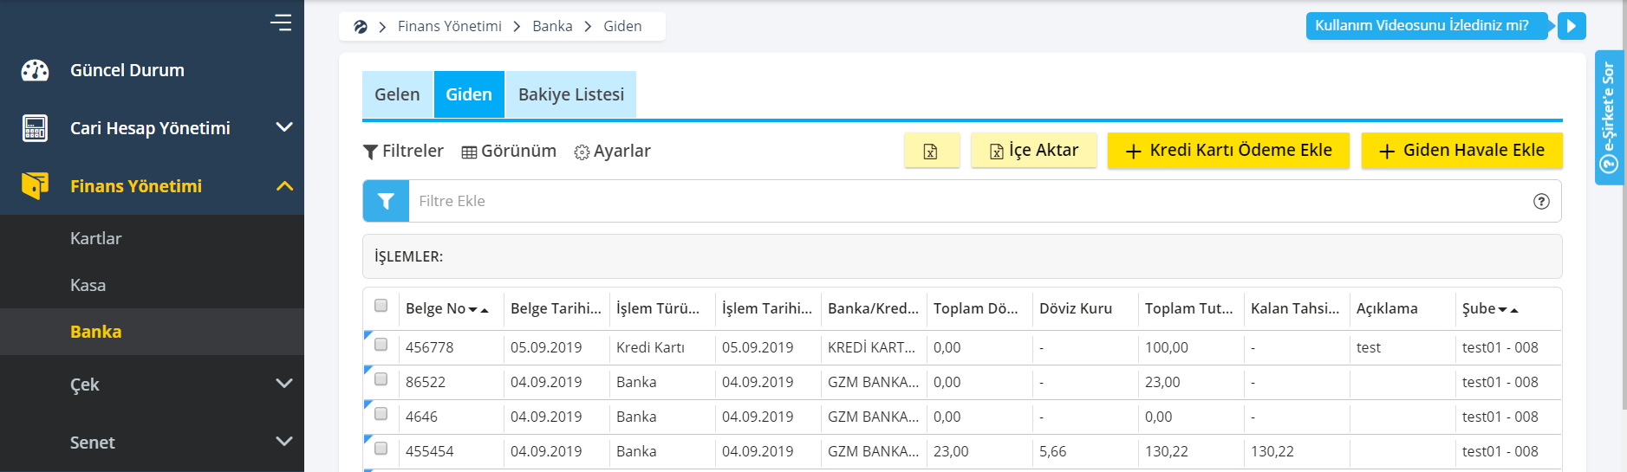
Task: Play the usage video arrow button
Action: pyautogui.click(x=1572, y=26)
